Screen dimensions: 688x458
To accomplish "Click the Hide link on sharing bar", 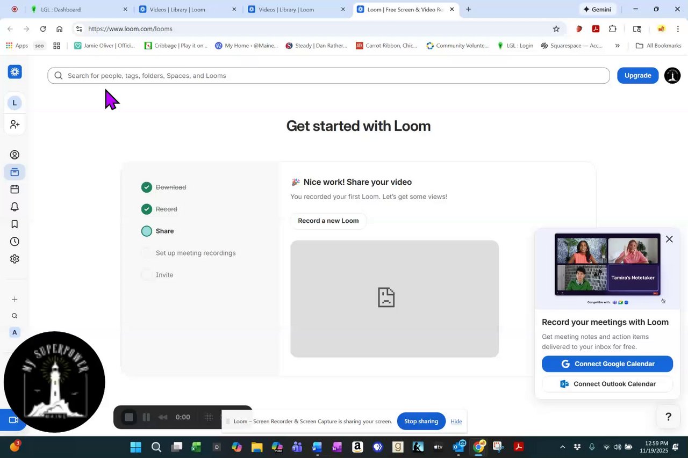I will [456, 421].
